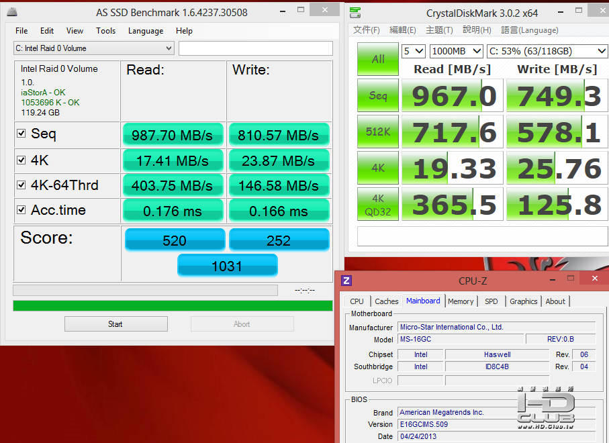Switch to the Caches tab in CPU-Z
This screenshot has width=609, height=443.
click(x=387, y=301)
